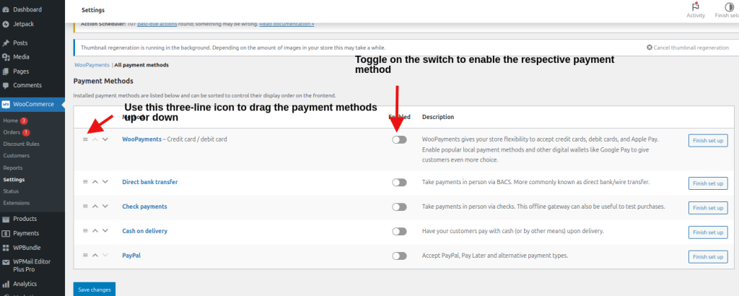
Task: Click the Dashboard icon in the sidebar
Action: coord(6,9)
